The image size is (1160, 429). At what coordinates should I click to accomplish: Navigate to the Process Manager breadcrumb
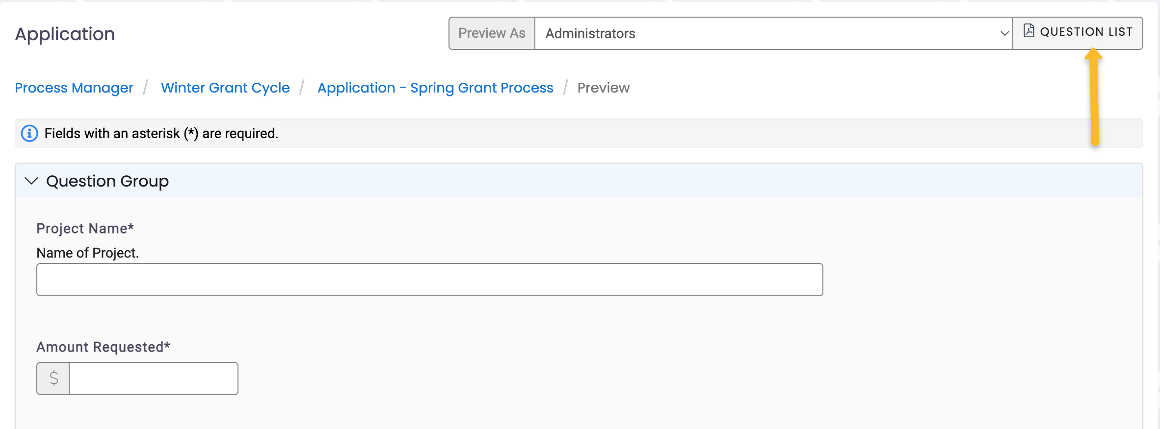click(74, 88)
